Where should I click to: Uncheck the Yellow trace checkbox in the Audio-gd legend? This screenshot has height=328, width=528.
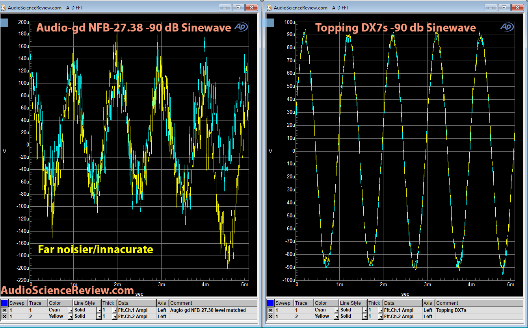4,317
